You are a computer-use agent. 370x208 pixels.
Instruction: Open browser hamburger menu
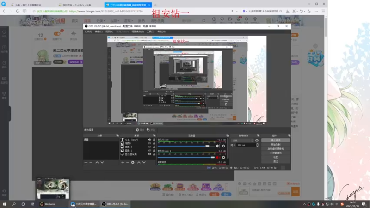(323, 11)
